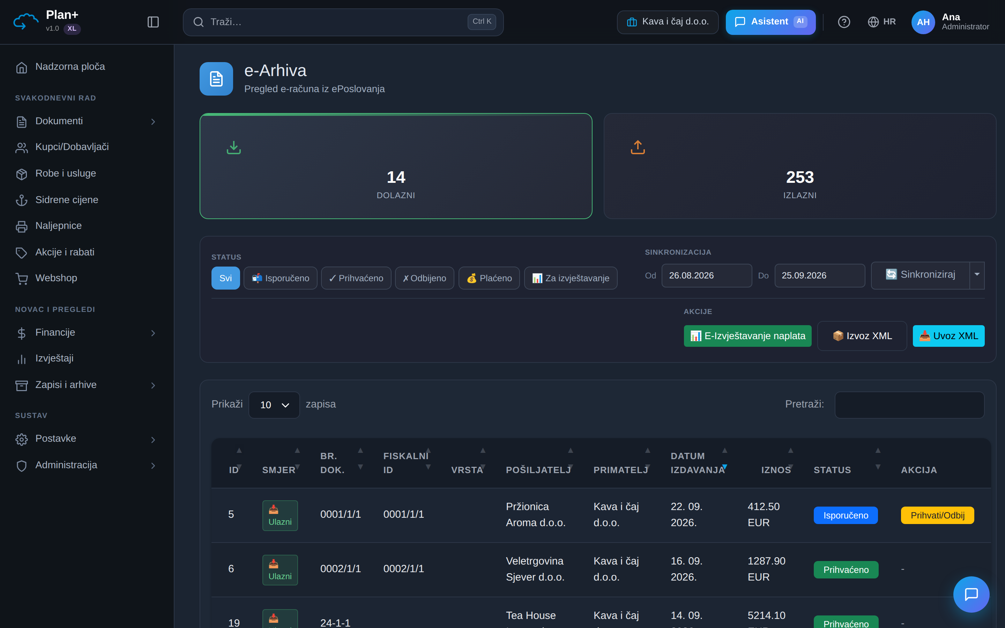Collapse the sidebar panel toggle icon
This screenshot has width=1005, height=628.
(153, 22)
